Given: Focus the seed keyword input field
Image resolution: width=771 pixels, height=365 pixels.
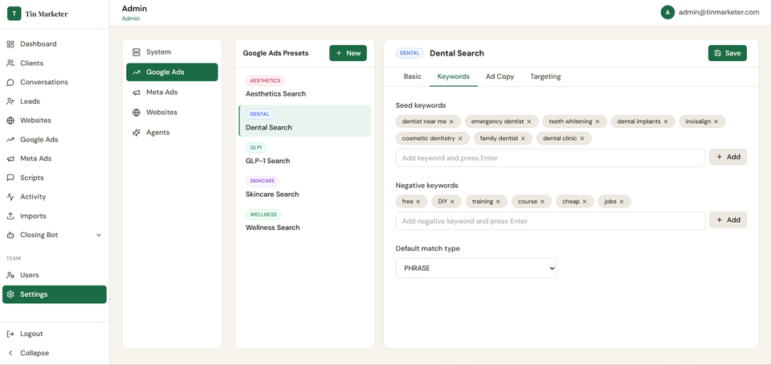Looking at the screenshot, I should click(550, 158).
